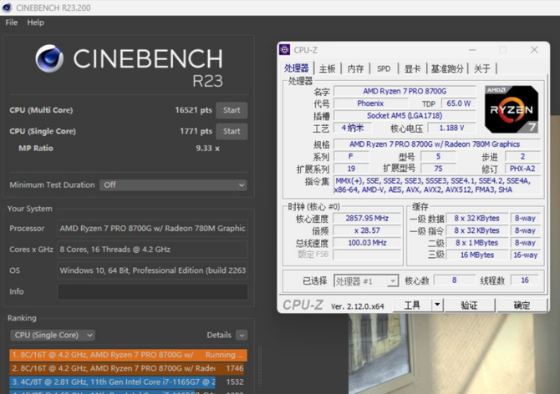Click the Processor field in Your System
Screen dimensions: 560x394
click(x=152, y=228)
